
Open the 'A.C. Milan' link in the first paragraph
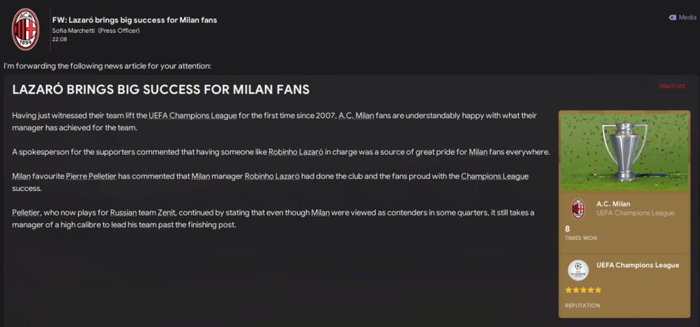click(x=356, y=116)
